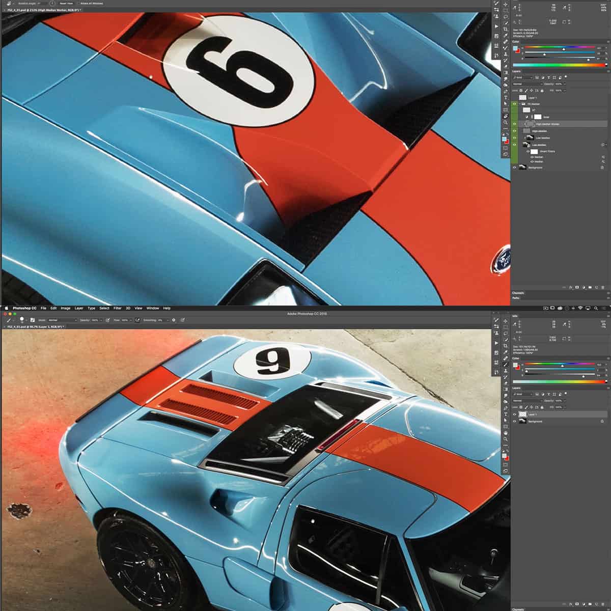Viewport: 611px width, 611px height.
Task: Select the Hand tool in bottom window
Action: tap(506, 433)
